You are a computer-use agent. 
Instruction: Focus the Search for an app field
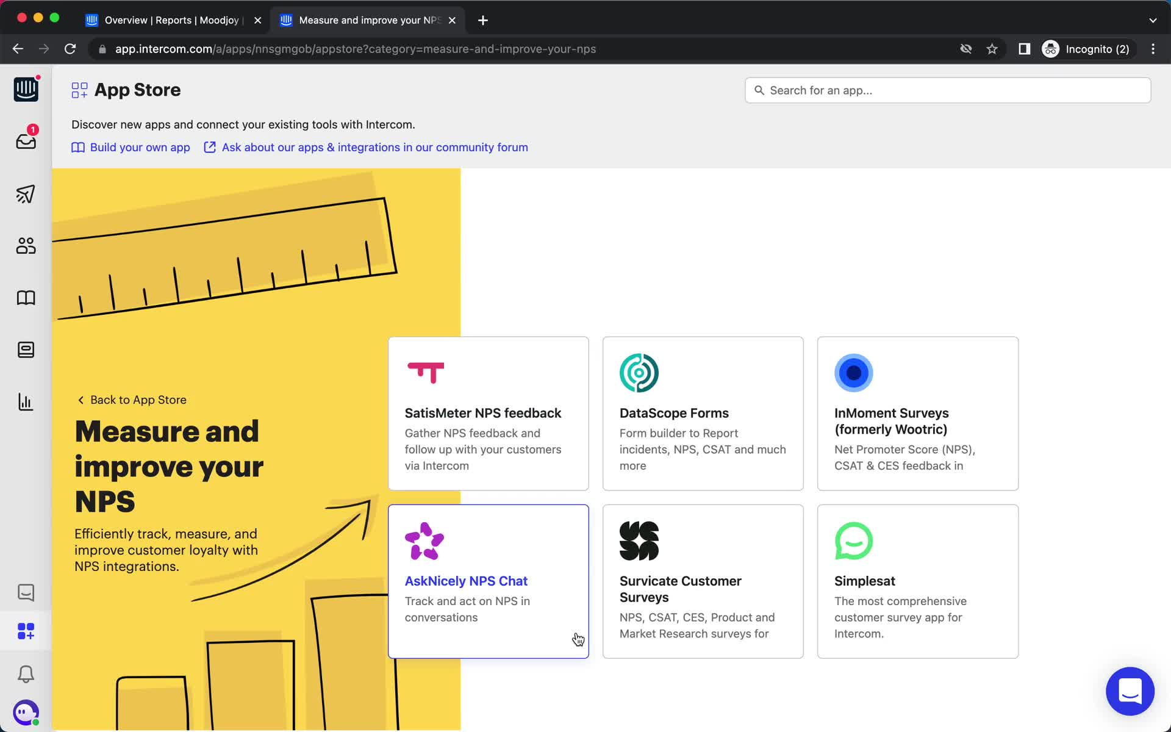pos(948,90)
